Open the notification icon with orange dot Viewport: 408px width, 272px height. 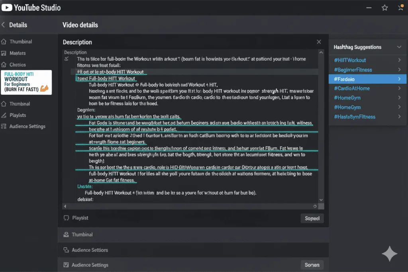tap(401, 7)
